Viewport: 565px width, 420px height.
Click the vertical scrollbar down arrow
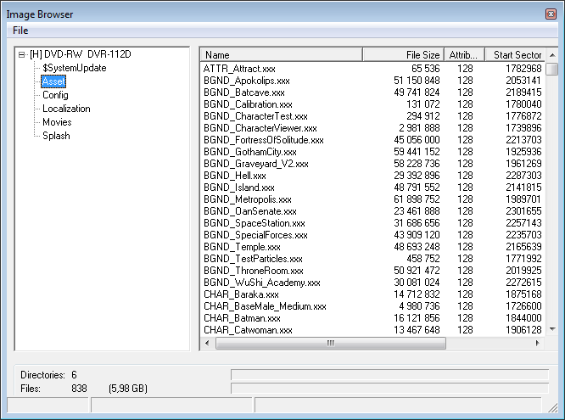click(x=552, y=329)
